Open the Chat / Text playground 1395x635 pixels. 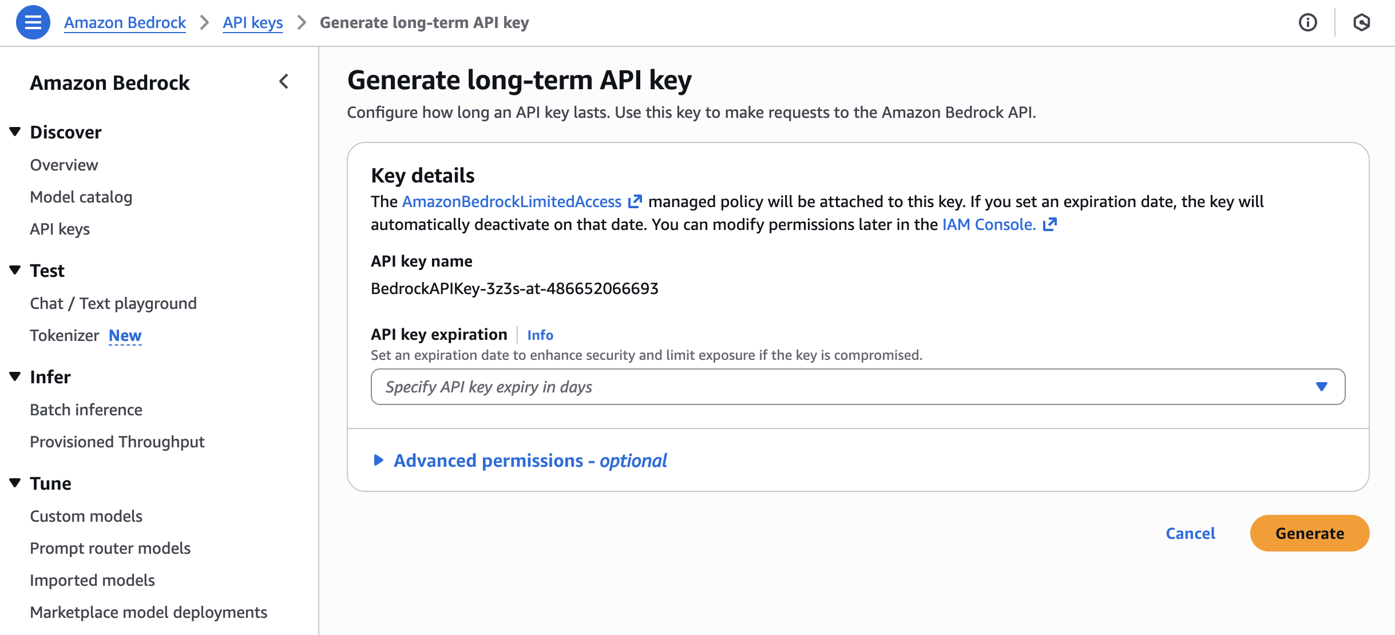pyautogui.click(x=113, y=303)
